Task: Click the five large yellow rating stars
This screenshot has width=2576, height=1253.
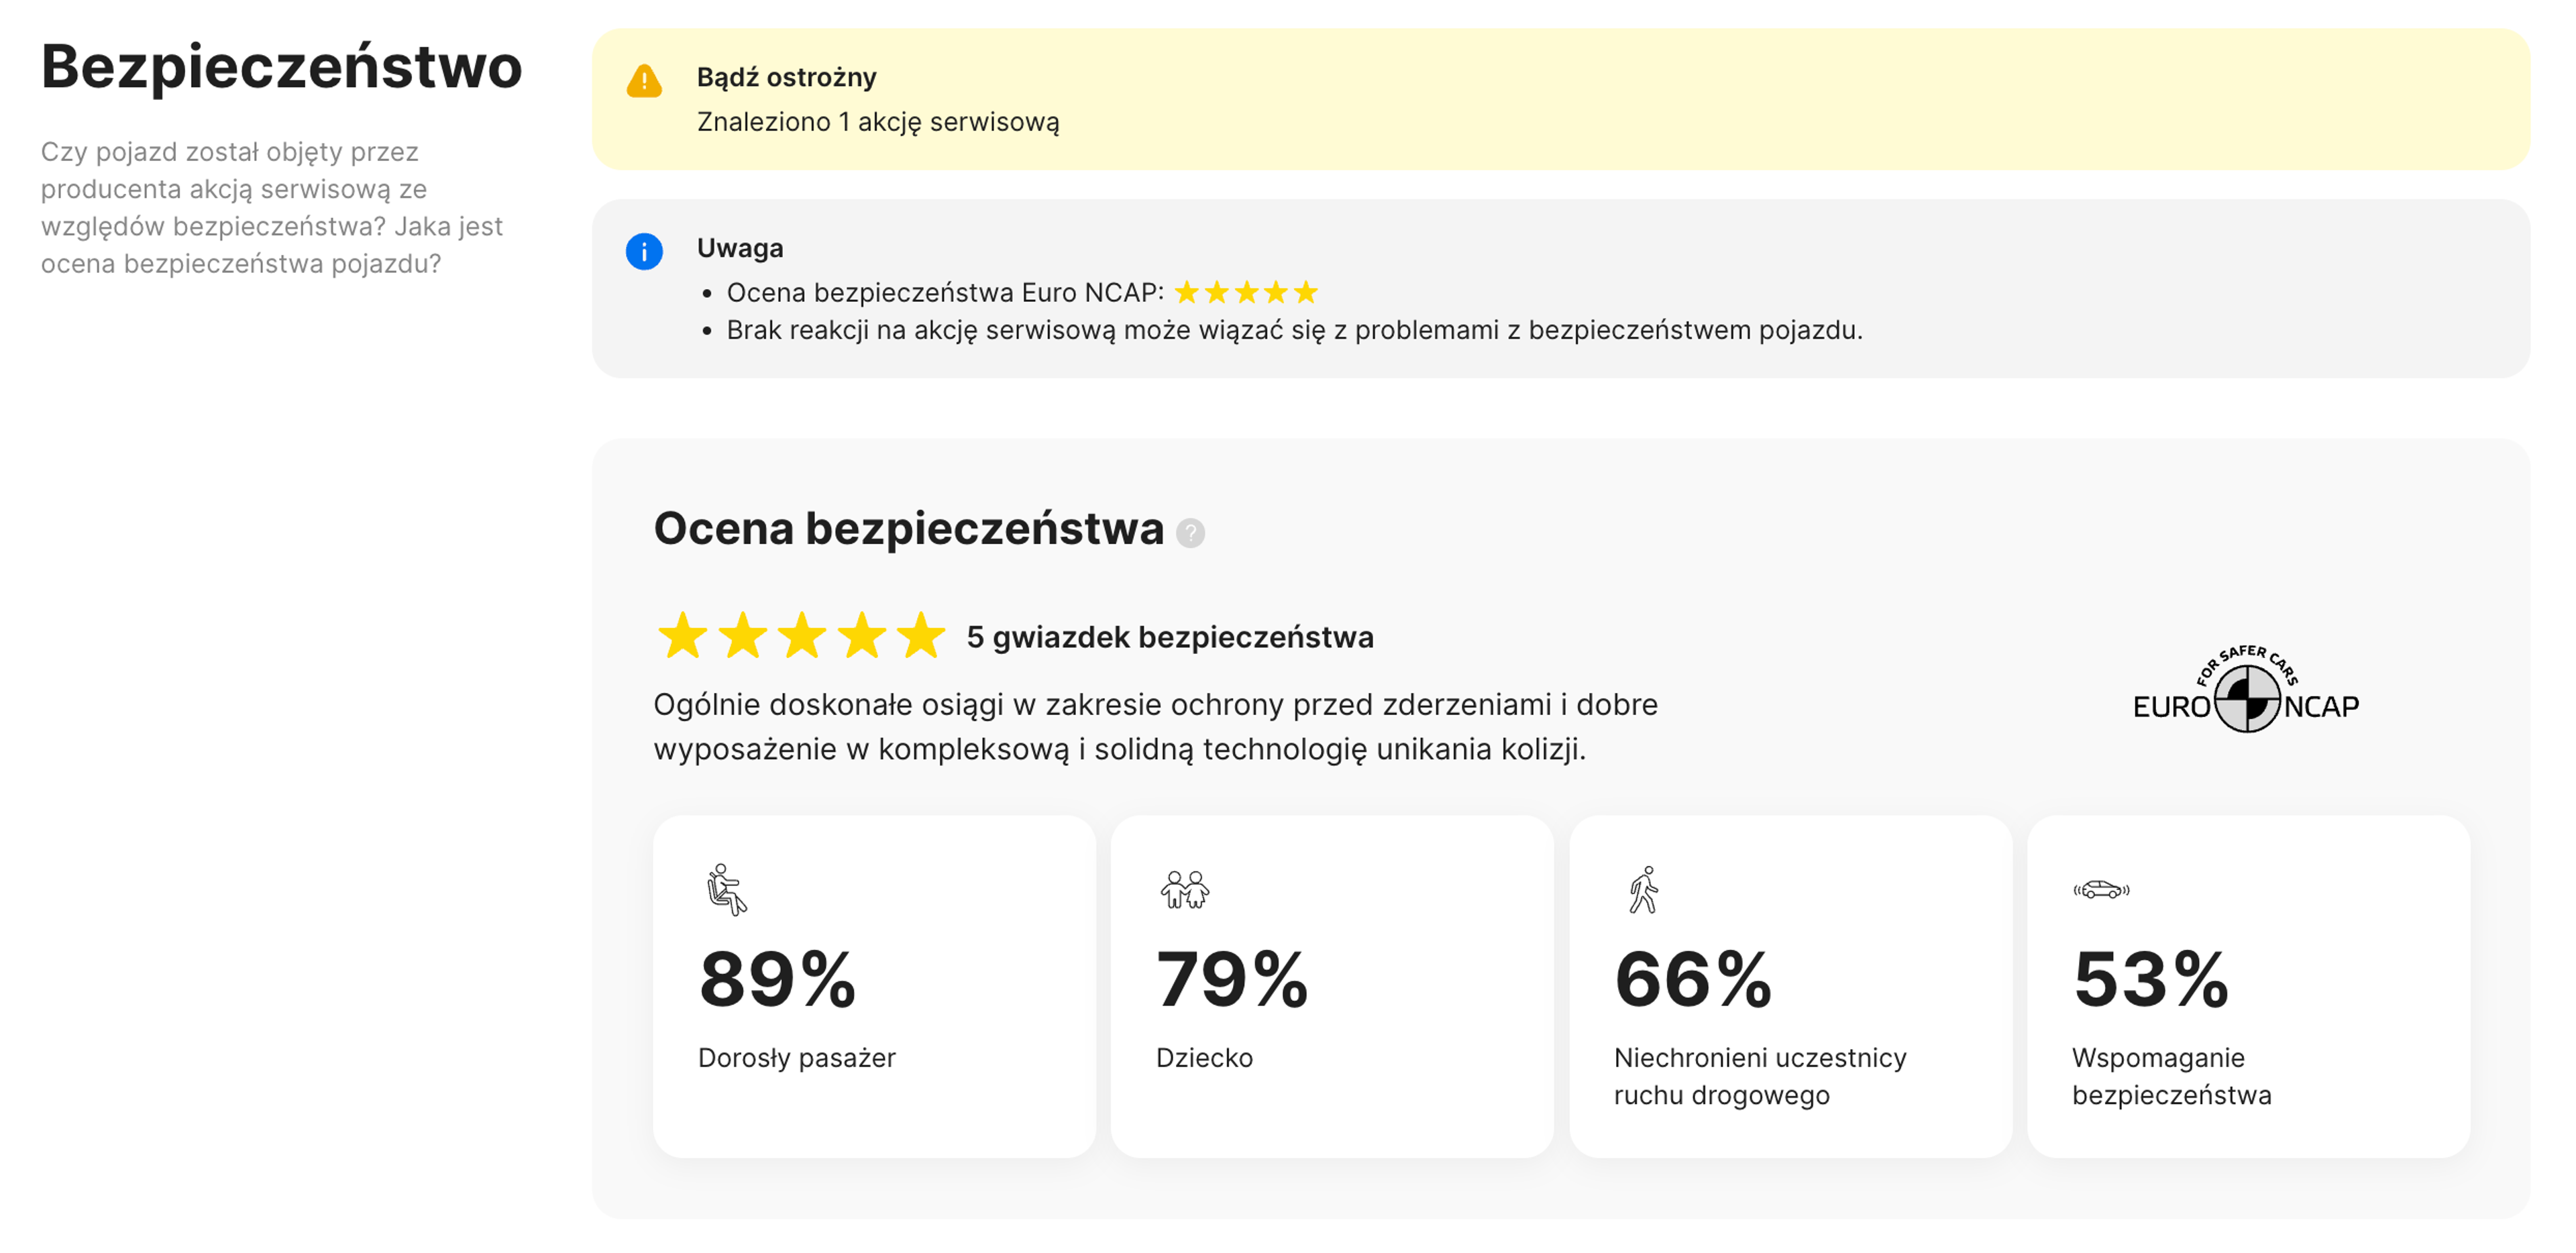Action: click(x=801, y=636)
